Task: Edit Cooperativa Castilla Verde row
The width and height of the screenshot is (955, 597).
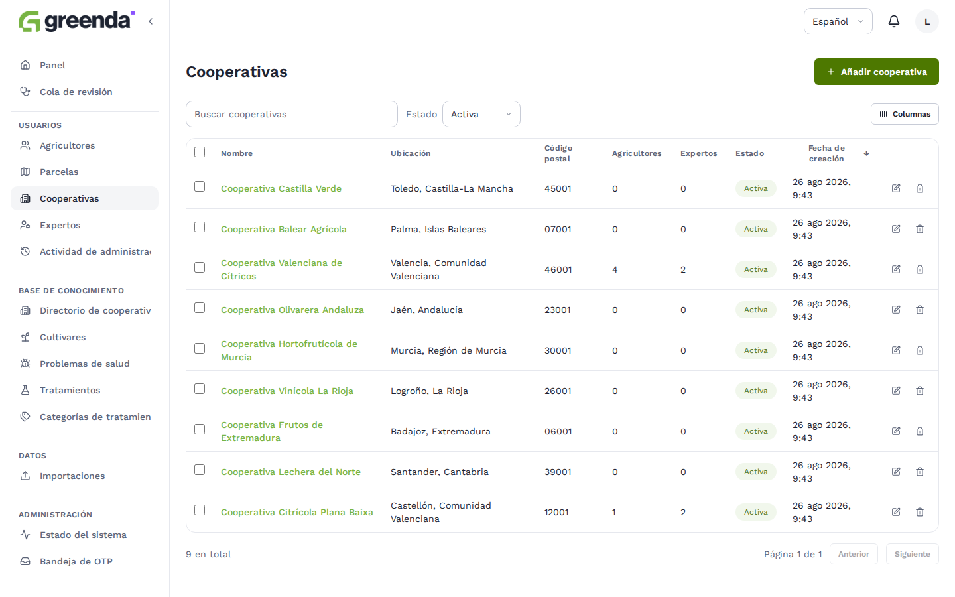Action: 896,188
